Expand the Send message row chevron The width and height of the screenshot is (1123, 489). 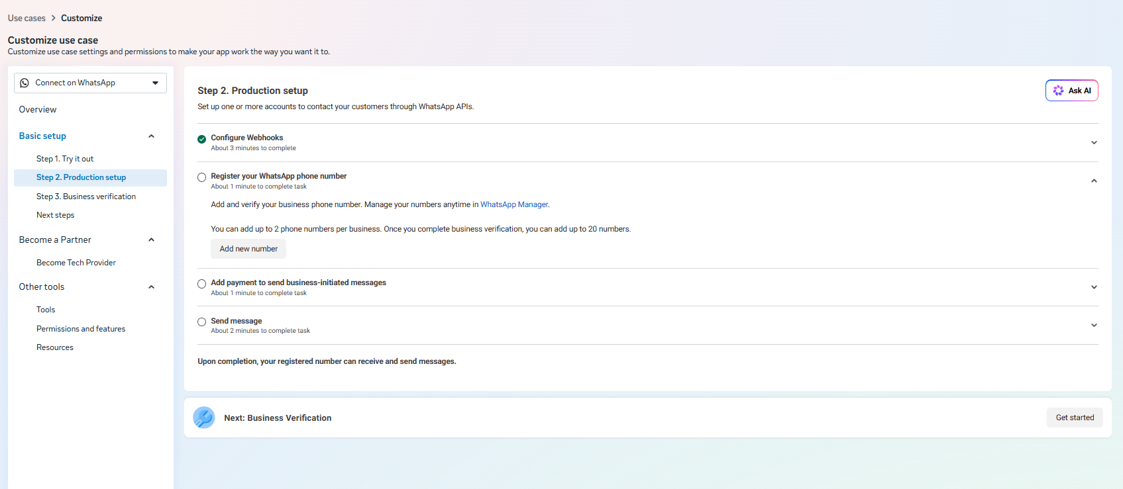1094,326
